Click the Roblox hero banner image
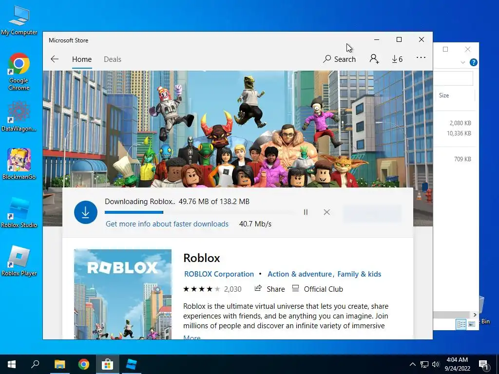Screen dimensions: 499x374 pyautogui.click(x=238, y=129)
